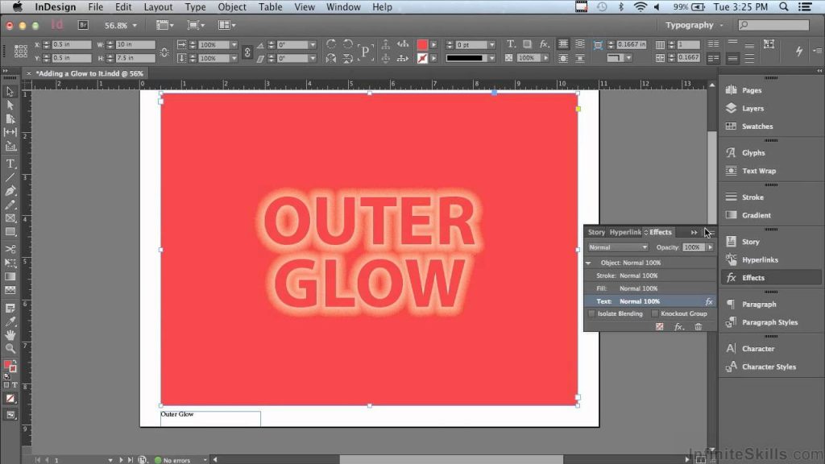Open the Glyphs panel from dock

752,153
